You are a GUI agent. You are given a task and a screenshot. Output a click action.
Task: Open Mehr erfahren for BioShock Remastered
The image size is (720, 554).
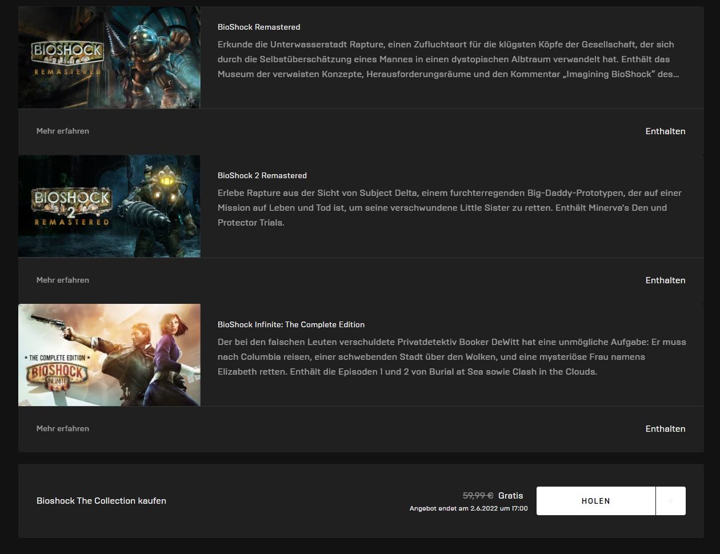coord(63,131)
